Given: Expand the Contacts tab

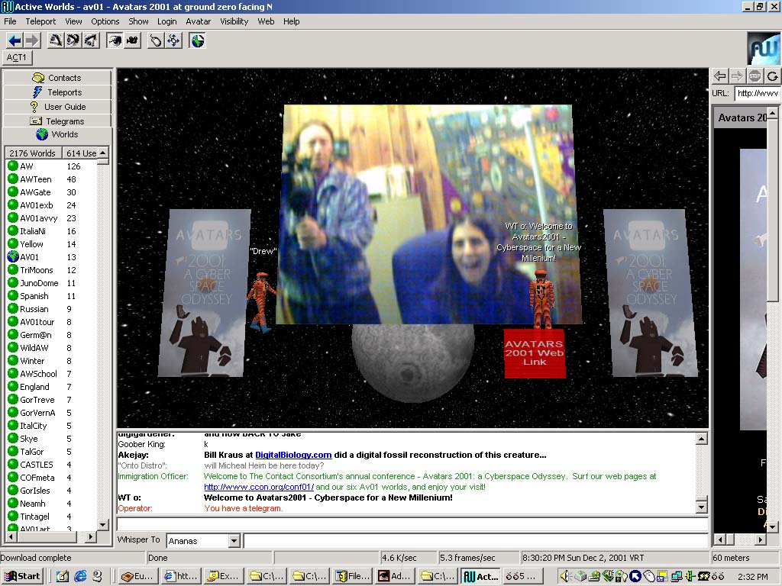Looking at the screenshot, I should pos(57,78).
